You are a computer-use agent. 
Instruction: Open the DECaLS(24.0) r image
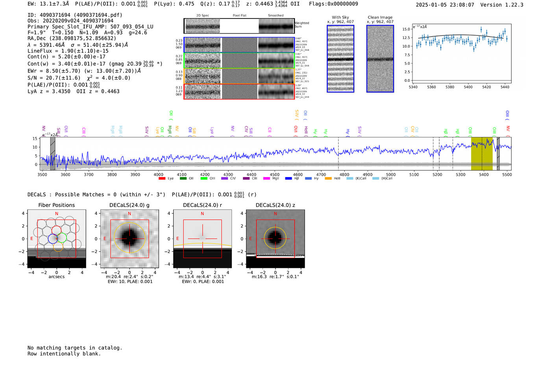click(202, 239)
